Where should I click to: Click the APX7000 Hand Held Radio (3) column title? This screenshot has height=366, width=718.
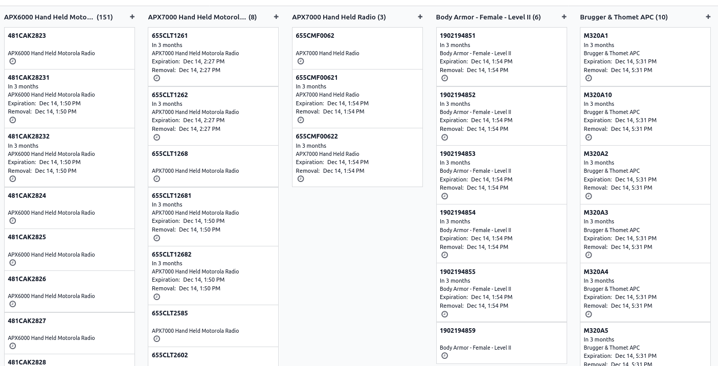339,17
